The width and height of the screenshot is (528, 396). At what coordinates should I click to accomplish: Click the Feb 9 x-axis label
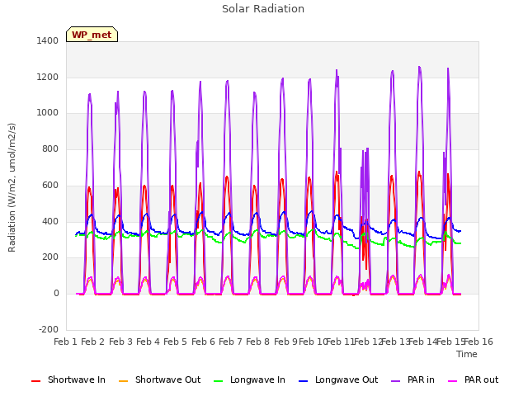point(285,342)
